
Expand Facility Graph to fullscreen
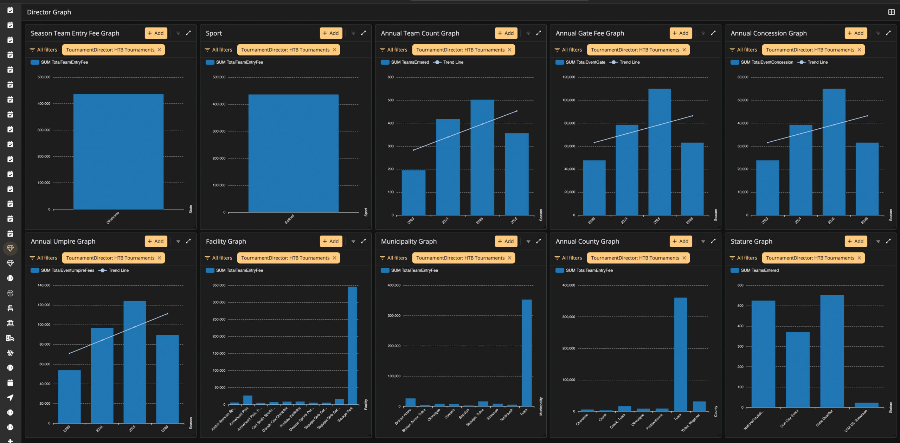coord(364,241)
